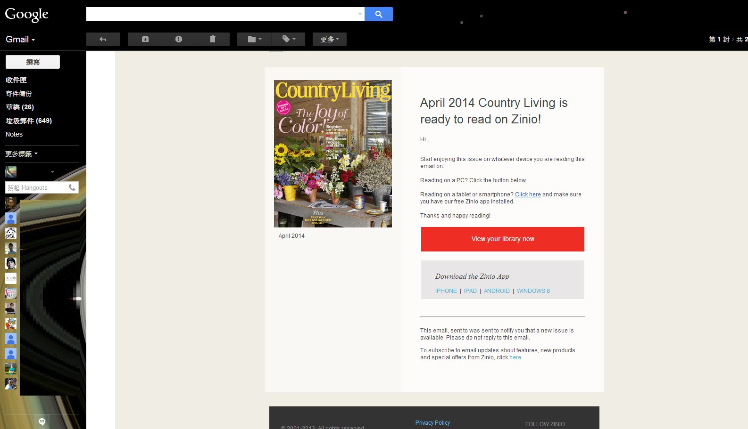Start a phone call with Hangouts phone icon
Viewport: 748px width, 429px height.
point(72,187)
